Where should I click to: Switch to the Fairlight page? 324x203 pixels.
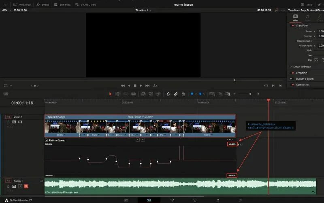[217, 200]
